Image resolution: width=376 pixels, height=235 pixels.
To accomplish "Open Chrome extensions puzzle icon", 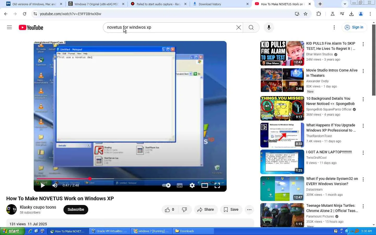I will point(319,14).
